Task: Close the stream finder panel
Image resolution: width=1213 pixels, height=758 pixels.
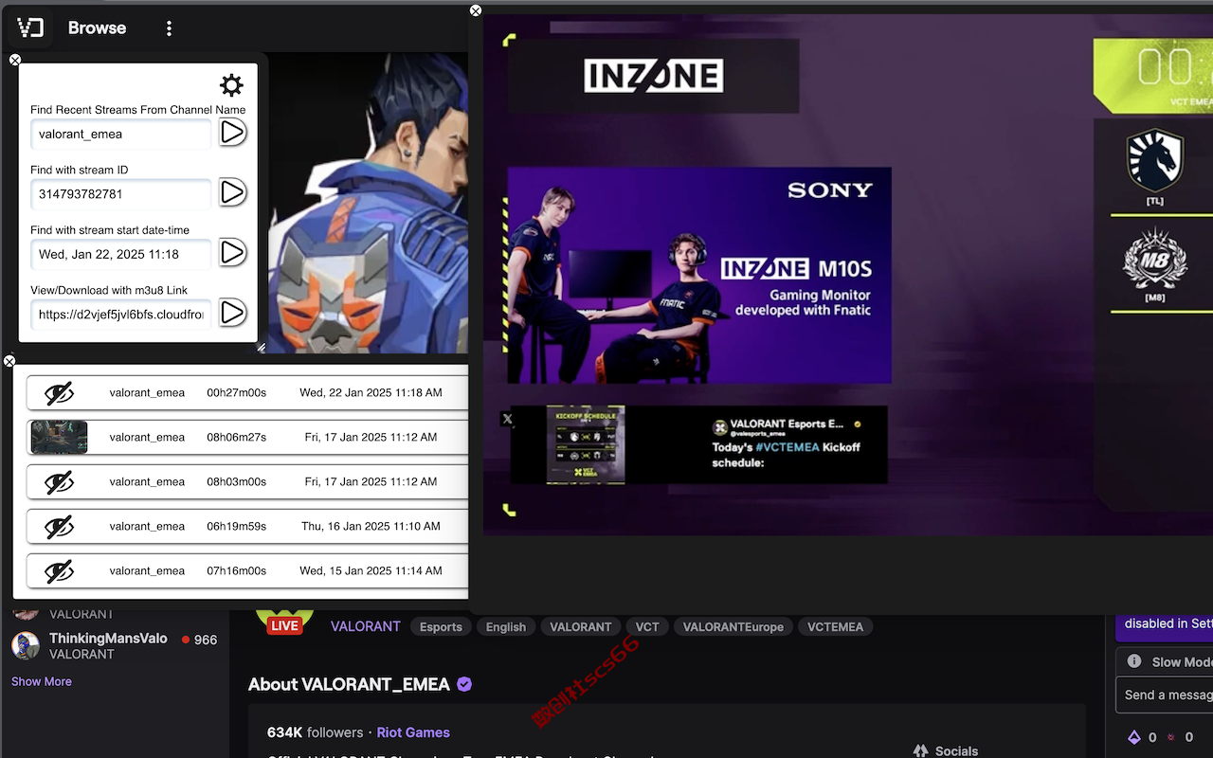Action: pyautogui.click(x=15, y=60)
